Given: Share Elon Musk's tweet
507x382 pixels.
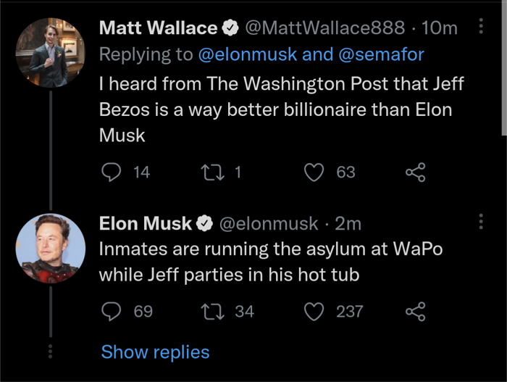Looking at the screenshot, I should [415, 311].
